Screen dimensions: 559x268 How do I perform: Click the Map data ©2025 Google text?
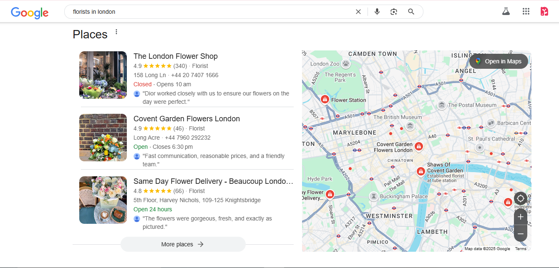click(x=487, y=249)
